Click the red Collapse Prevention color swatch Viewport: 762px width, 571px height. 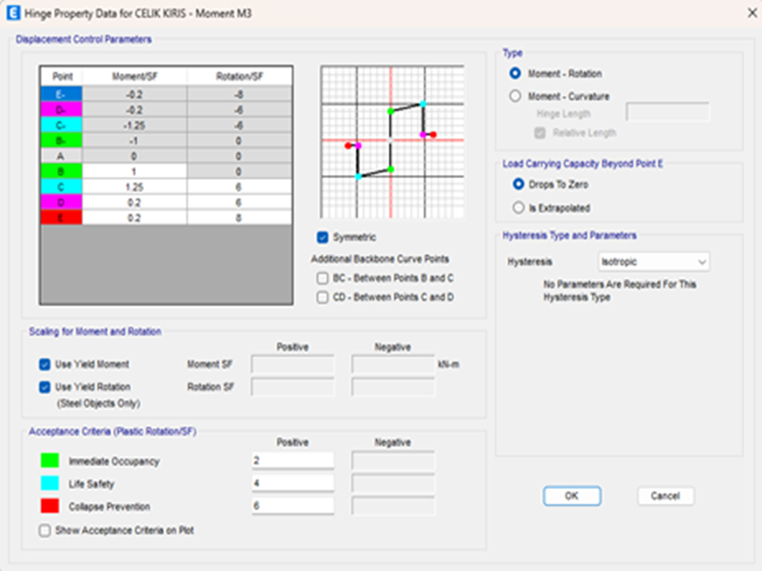pyautogui.click(x=50, y=506)
